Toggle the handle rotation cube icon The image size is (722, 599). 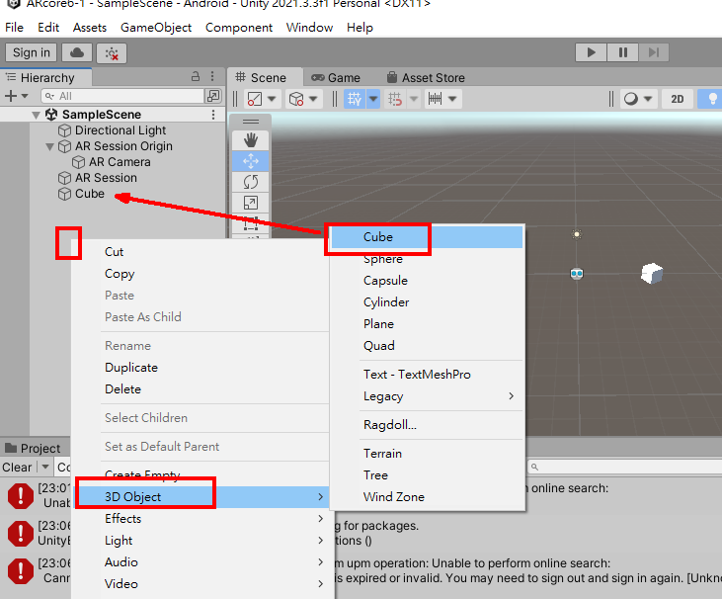296,99
